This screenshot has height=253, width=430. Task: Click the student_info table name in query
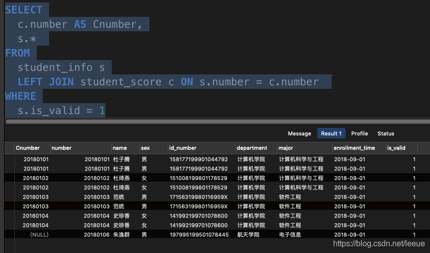[x=55, y=67]
